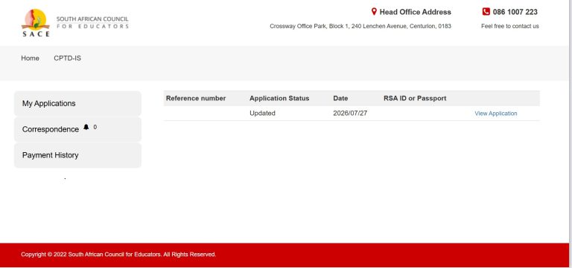Click Head Office Address heading
This screenshot has width=572, height=268.
(415, 12)
